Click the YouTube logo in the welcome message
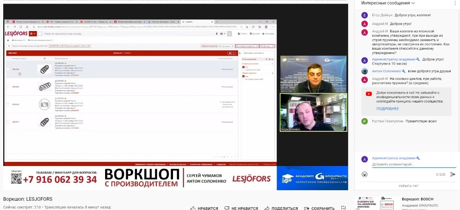 369,94
